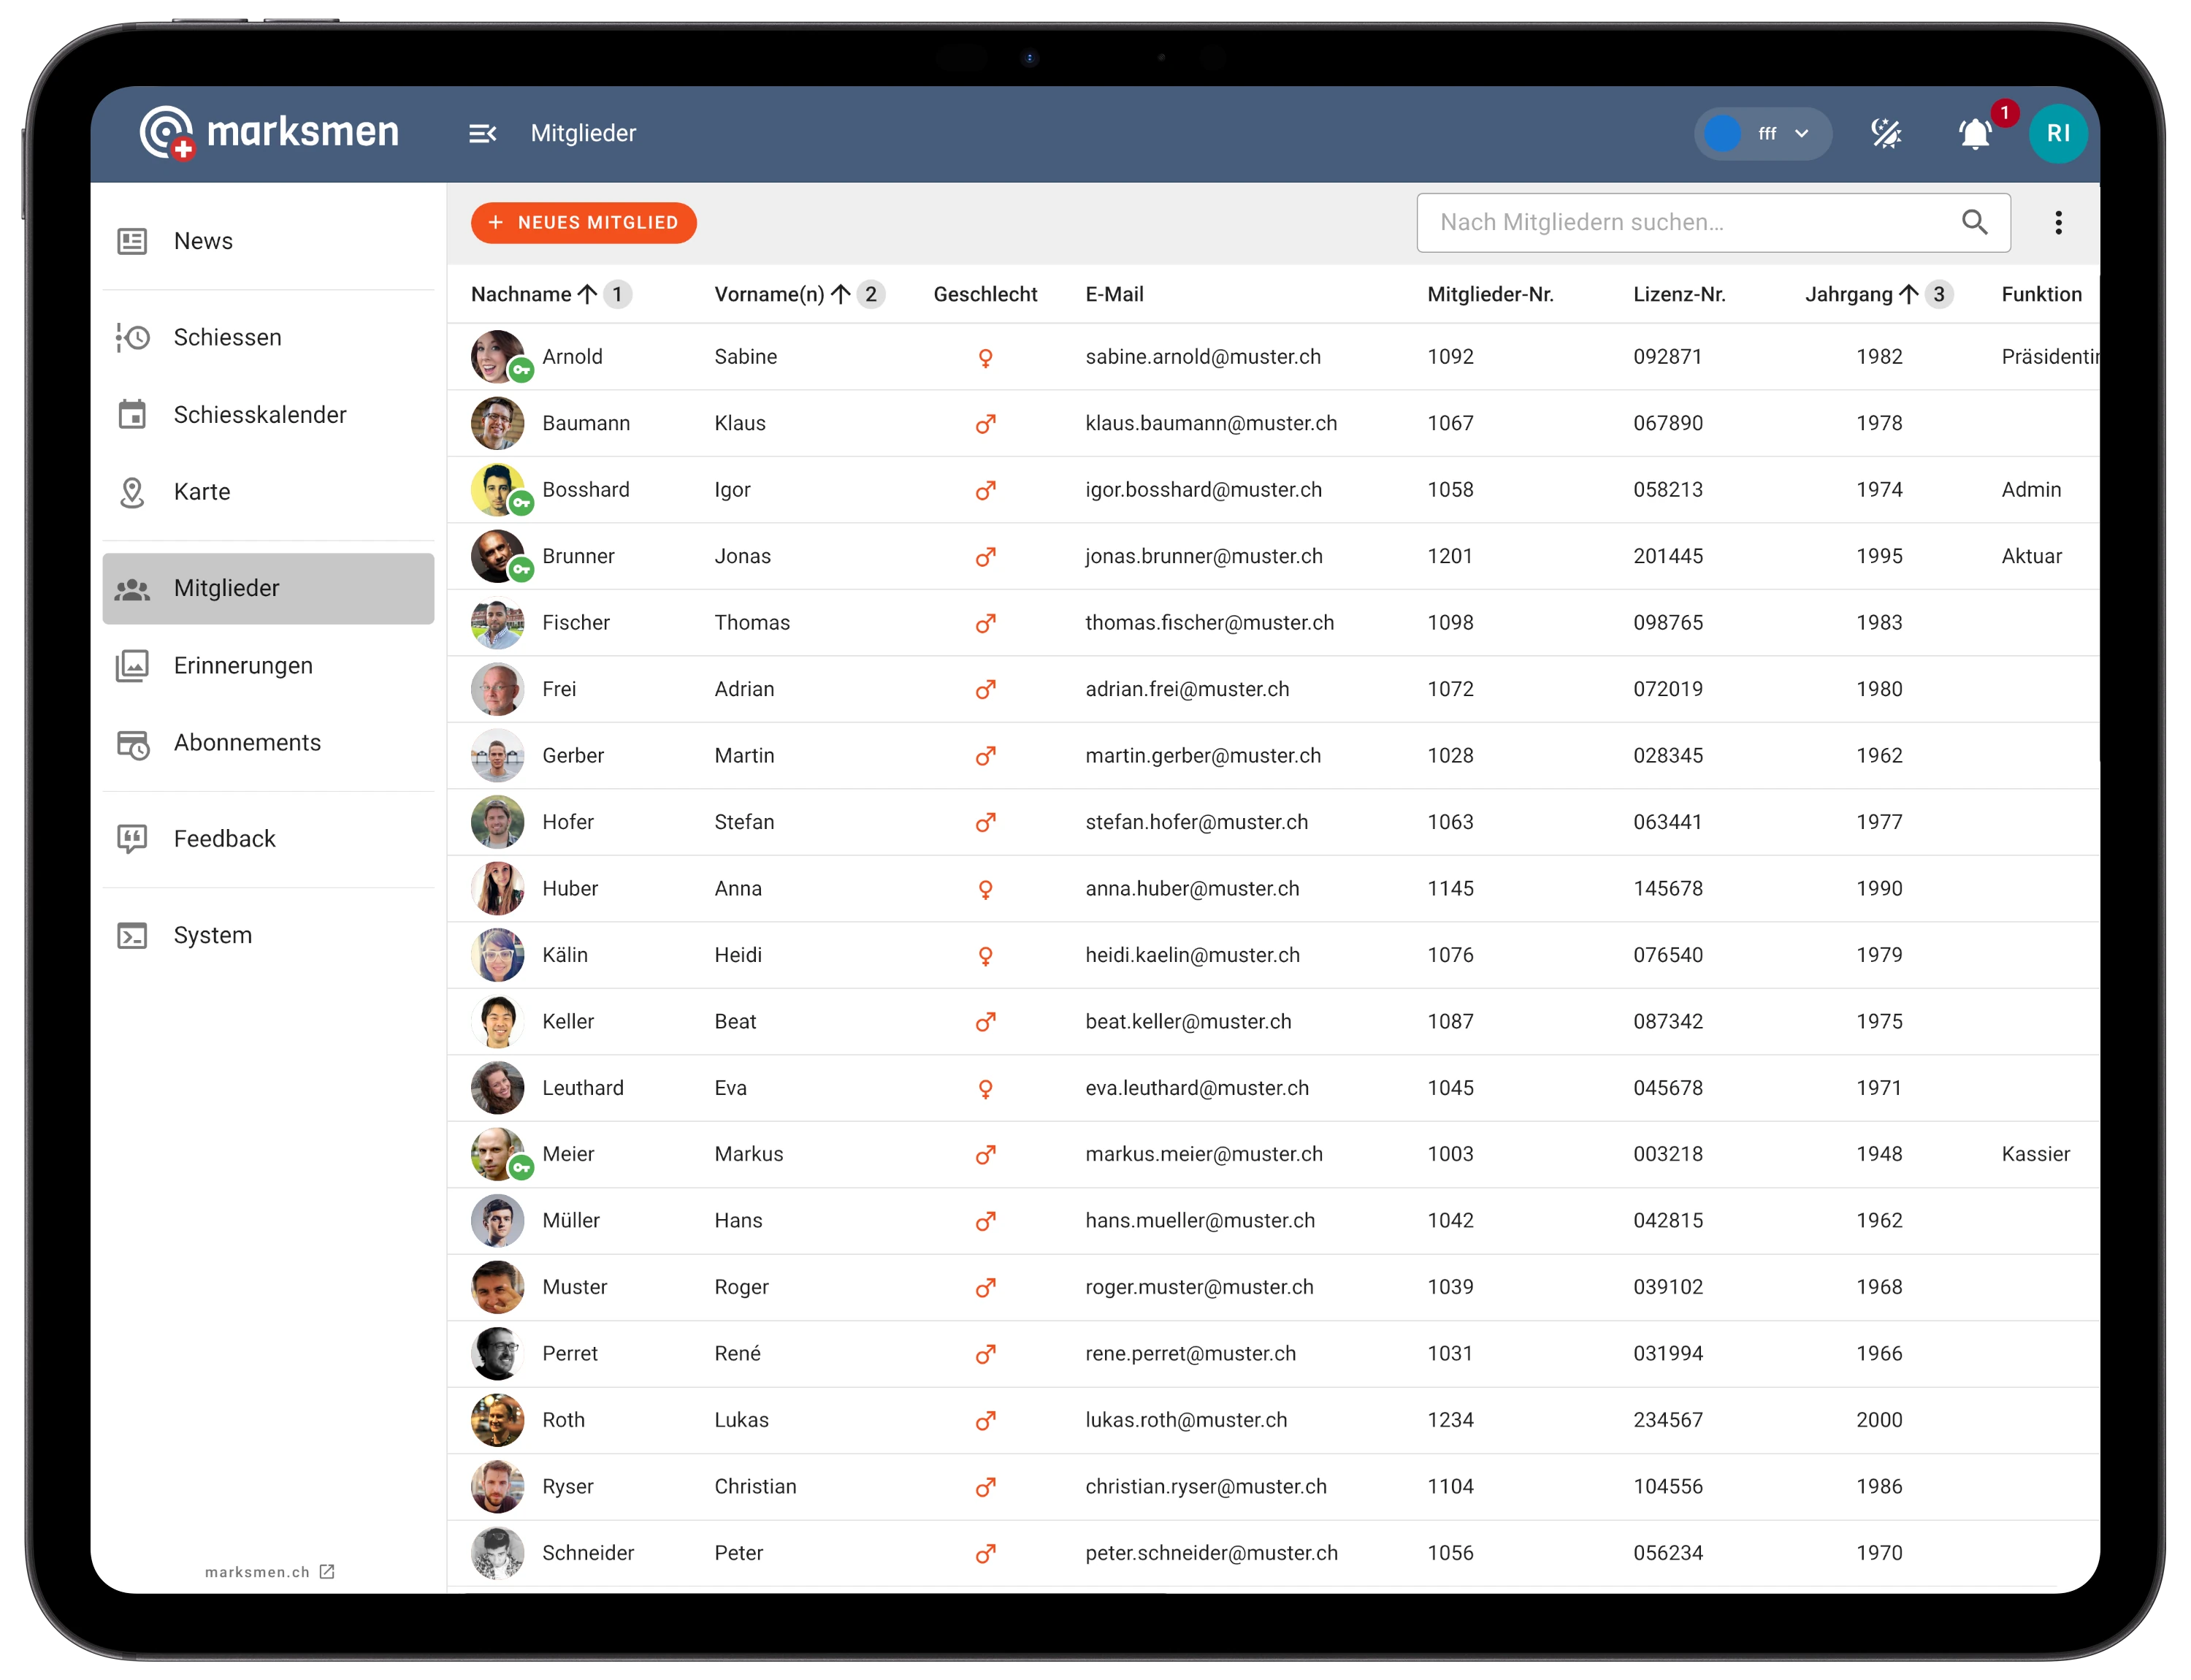The height and width of the screenshot is (1680, 2191).
Task: Open the Schiessen menu item
Action: (x=227, y=337)
